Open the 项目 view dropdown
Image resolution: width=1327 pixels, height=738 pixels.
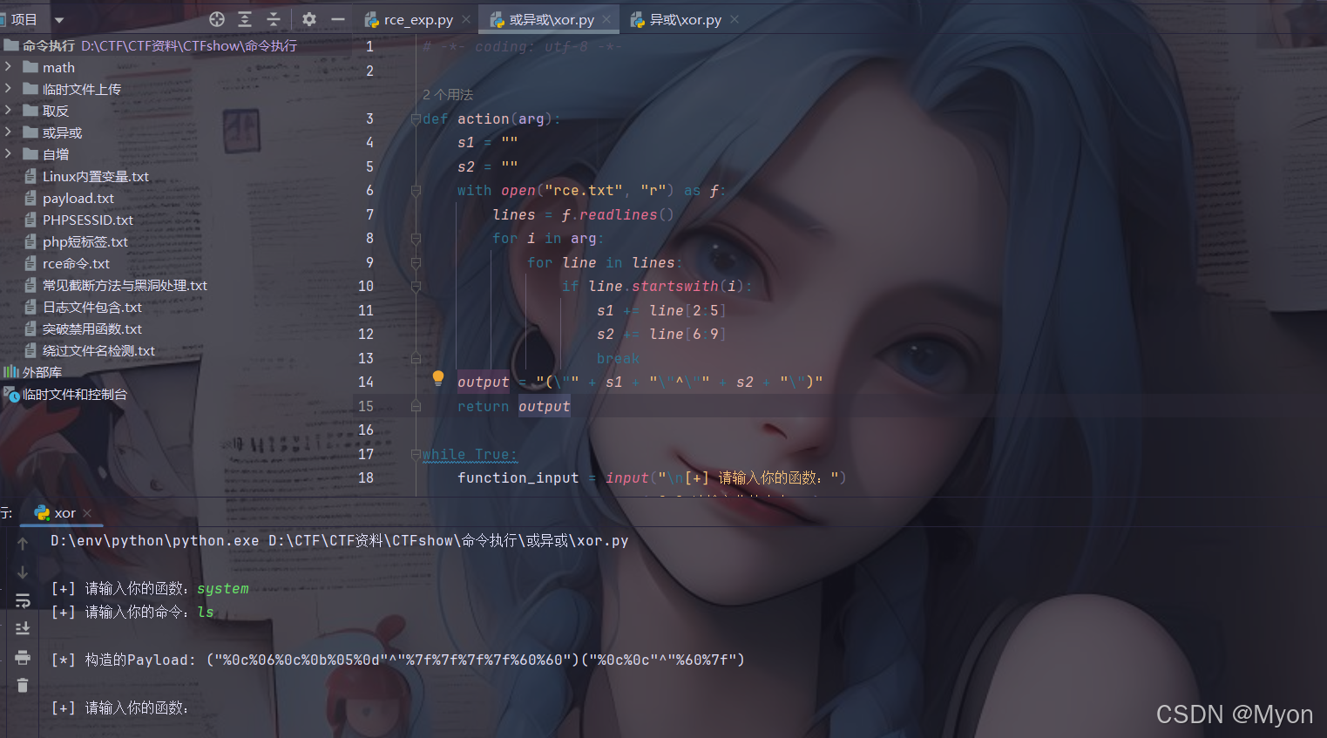(x=58, y=20)
